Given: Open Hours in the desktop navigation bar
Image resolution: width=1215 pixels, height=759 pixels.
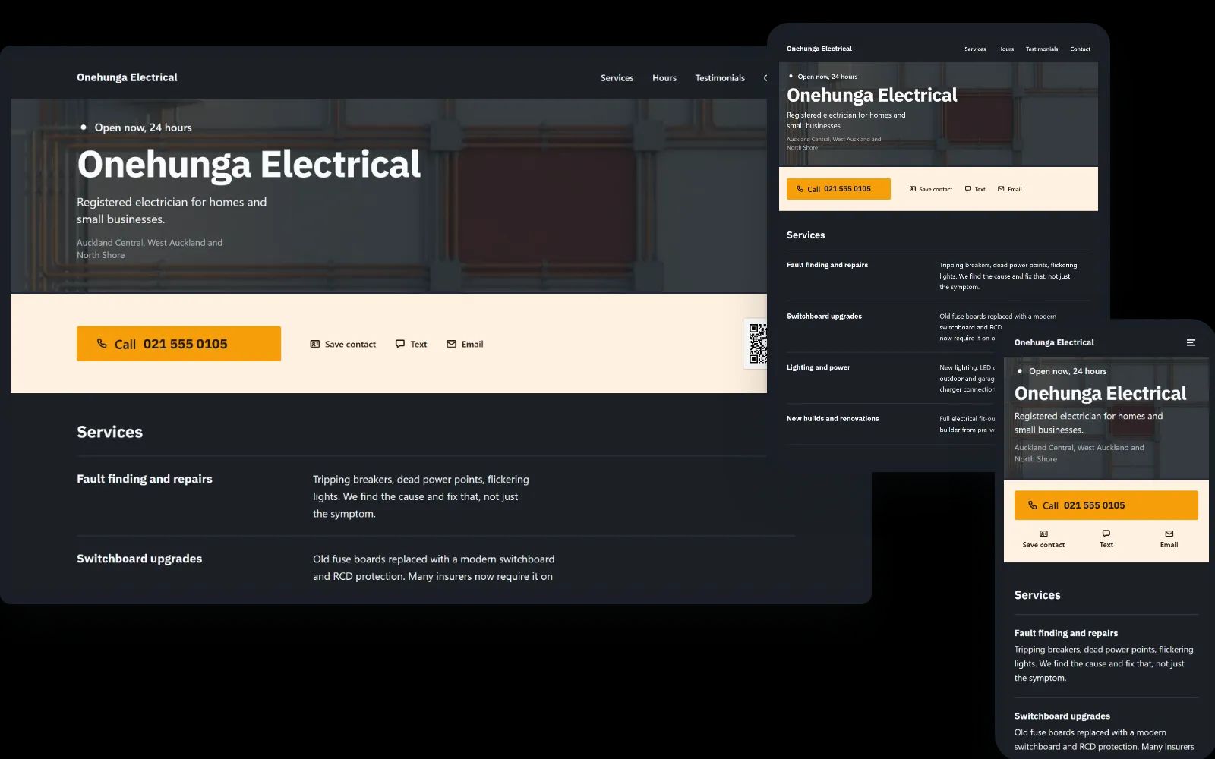Looking at the screenshot, I should pos(664,78).
